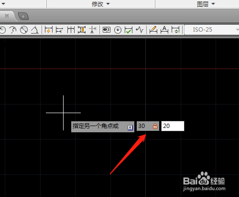Click the Quick Dimension lightning icon
239x197 pixels.
click(49, 30)
